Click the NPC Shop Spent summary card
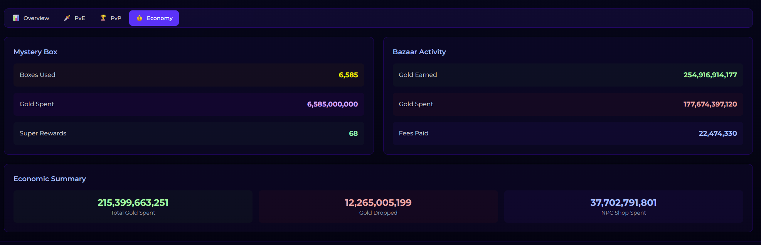The height and width of the screenshot is (245, 761). coord(623,207)
